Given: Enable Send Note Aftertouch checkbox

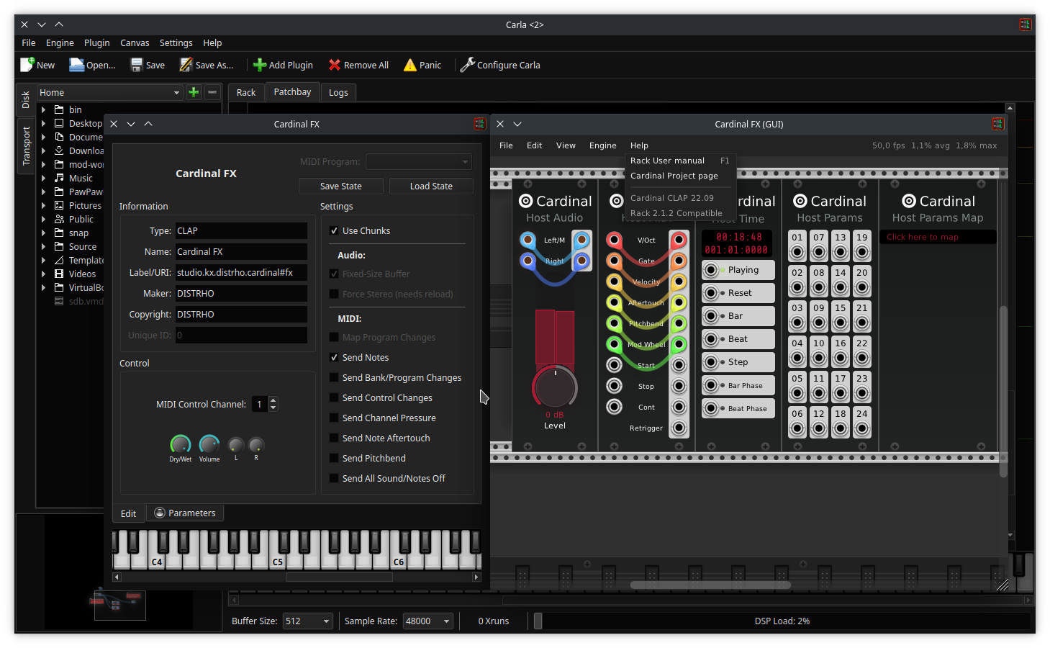Looking at the screenshot, I should click(x=334, y=438).
